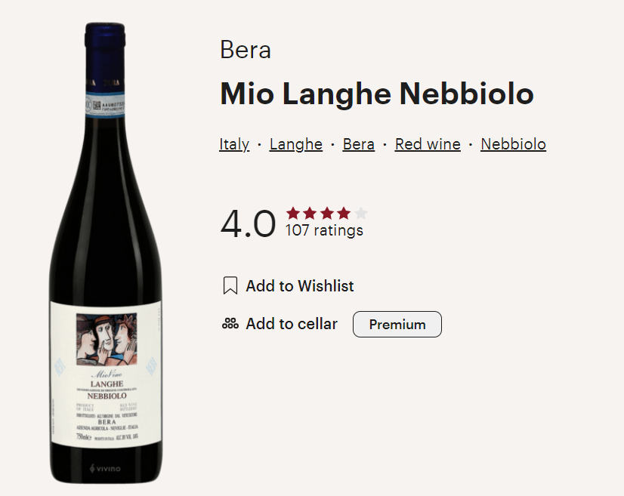
Task: Click the Add to cellar label
Action: [x=292, y=324]
